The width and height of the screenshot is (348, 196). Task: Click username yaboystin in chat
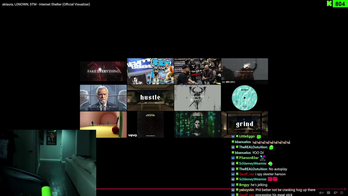(246, 190)
